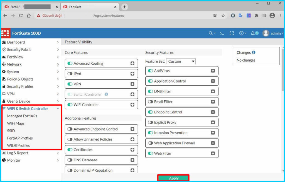Select SSID in the sidebar
The image size is (285, 182).
point(11,131)
